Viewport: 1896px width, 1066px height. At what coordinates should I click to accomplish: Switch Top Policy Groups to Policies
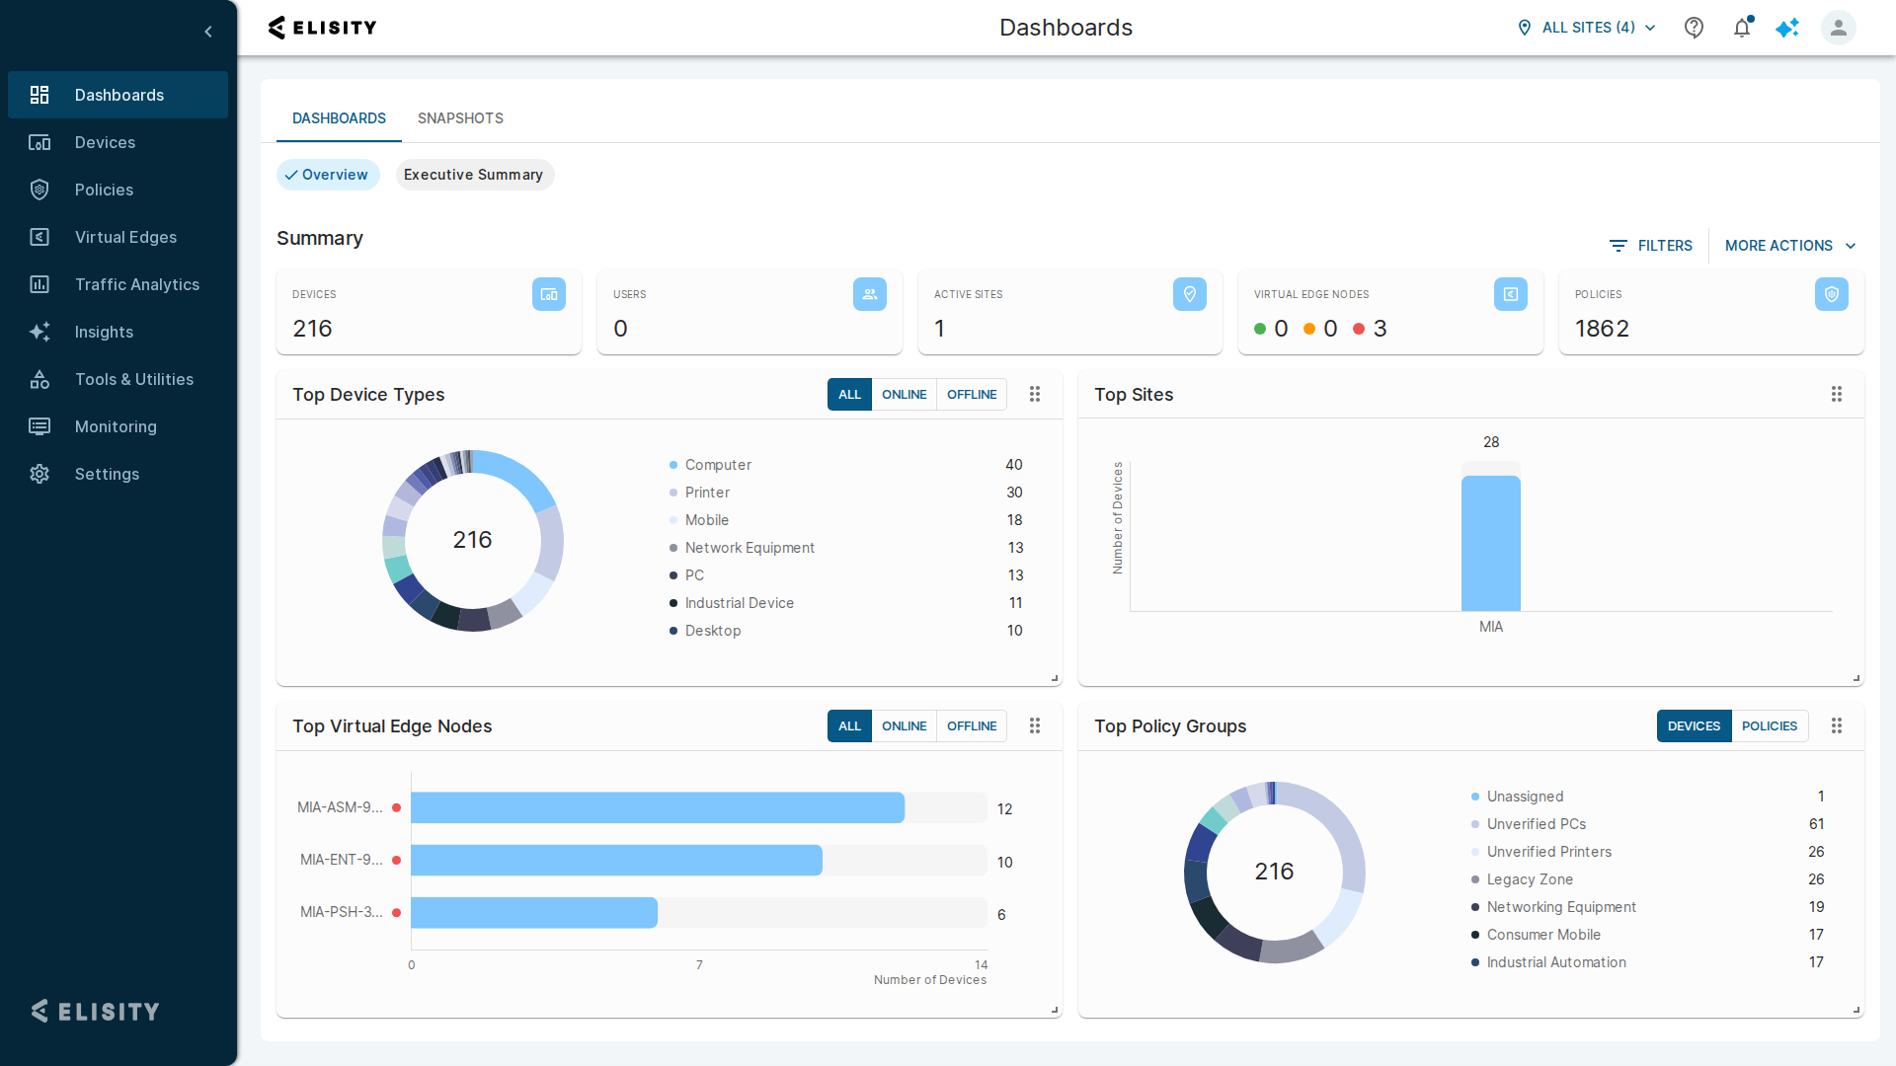[x=1770, y=725]
